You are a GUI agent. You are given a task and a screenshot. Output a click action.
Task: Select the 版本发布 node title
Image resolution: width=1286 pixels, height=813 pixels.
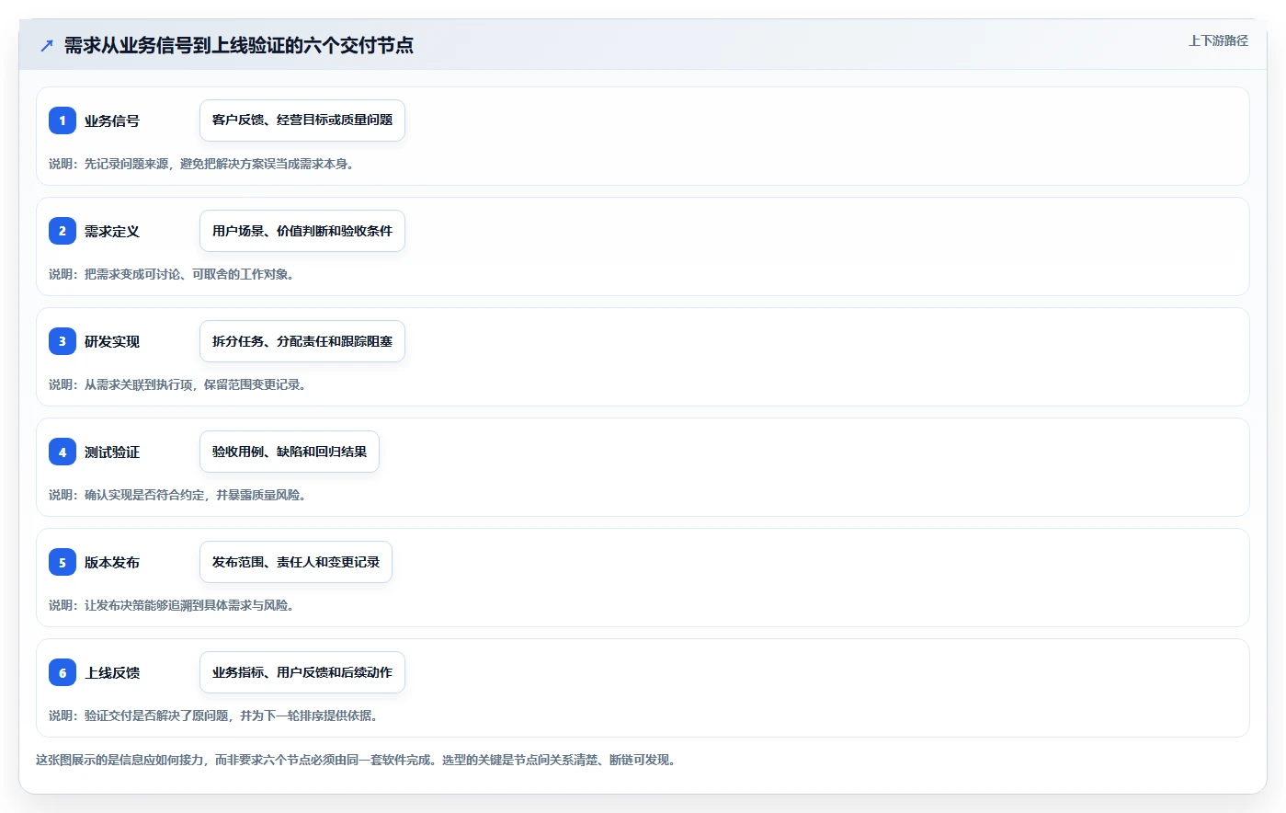[112, 563]
